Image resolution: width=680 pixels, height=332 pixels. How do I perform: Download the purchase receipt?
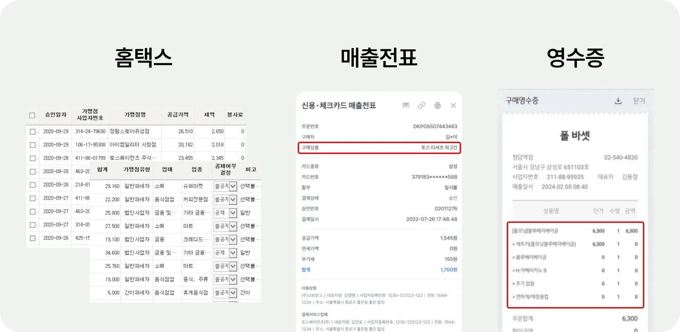[x=618, y=101]
